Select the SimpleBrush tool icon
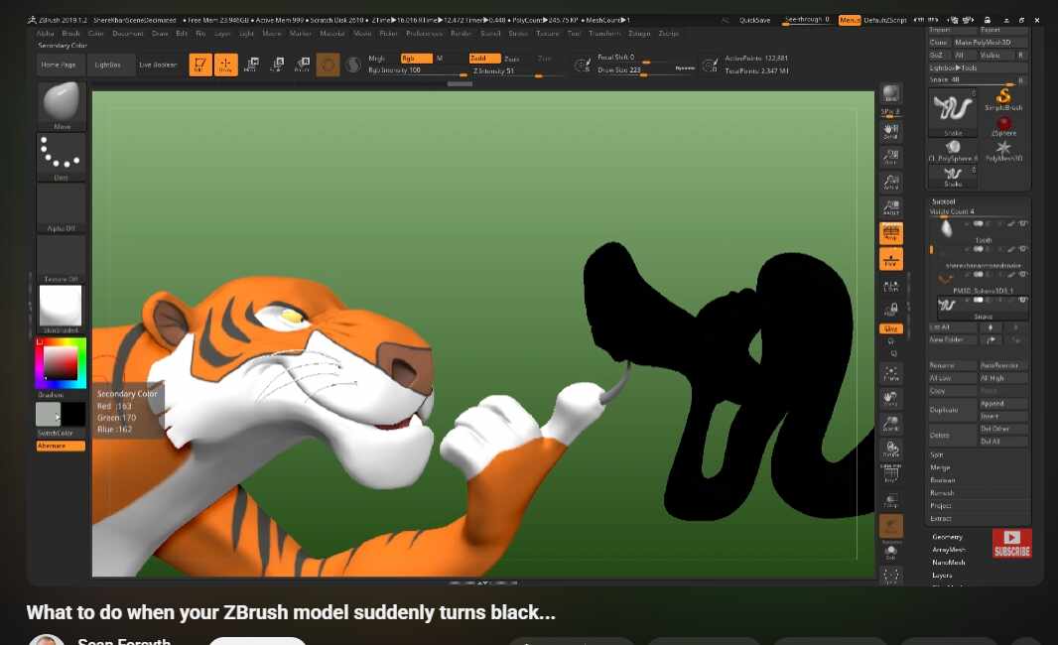 (x=1003, y=99)
